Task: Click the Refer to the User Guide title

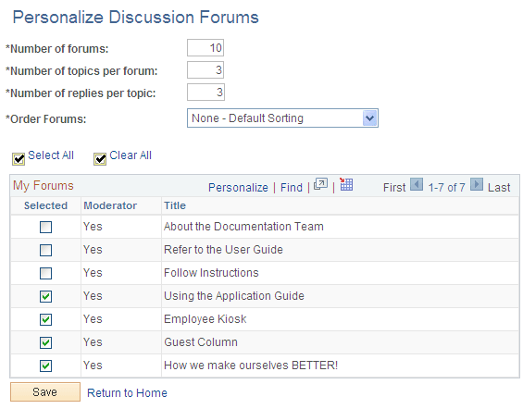Action: [223, 250]
